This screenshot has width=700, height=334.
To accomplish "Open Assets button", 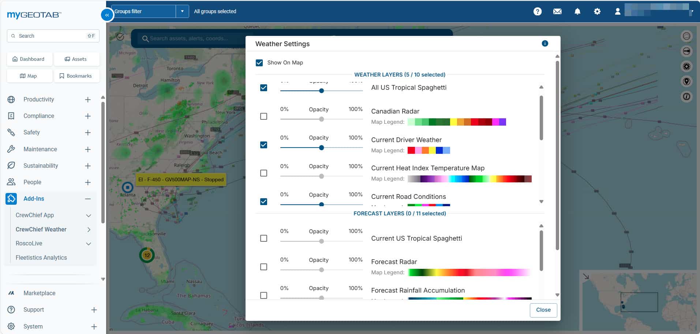I will pos(76,59).
